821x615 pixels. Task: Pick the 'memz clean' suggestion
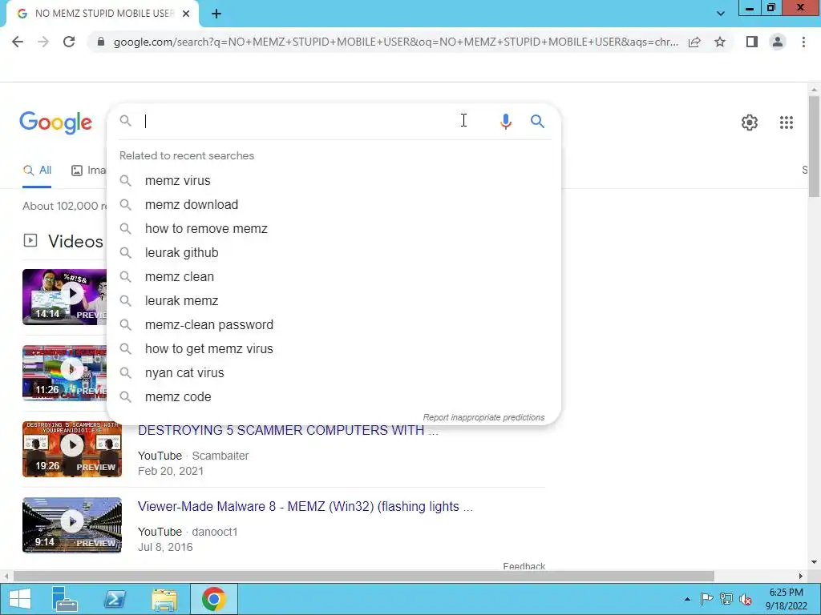tap(334, 276)
